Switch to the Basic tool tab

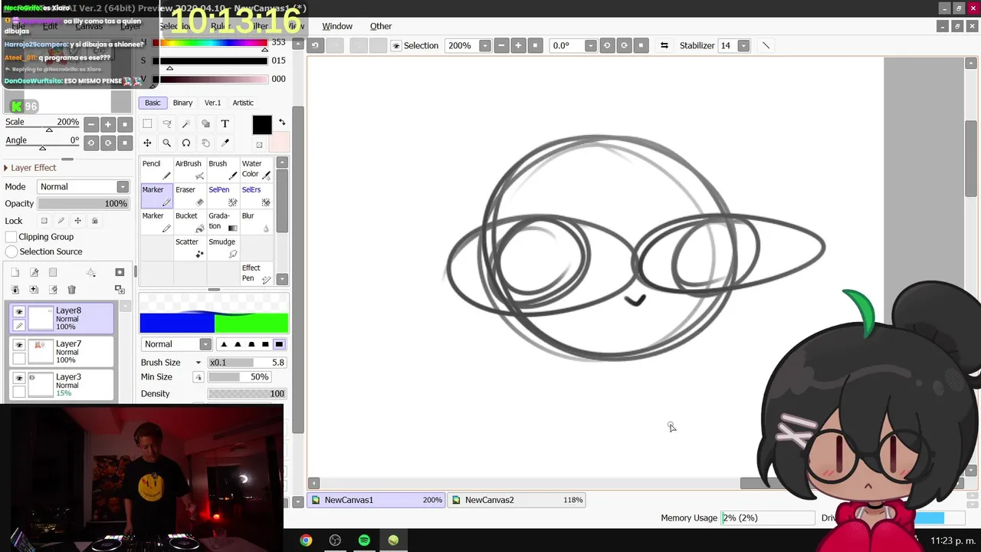click(153, 103)
